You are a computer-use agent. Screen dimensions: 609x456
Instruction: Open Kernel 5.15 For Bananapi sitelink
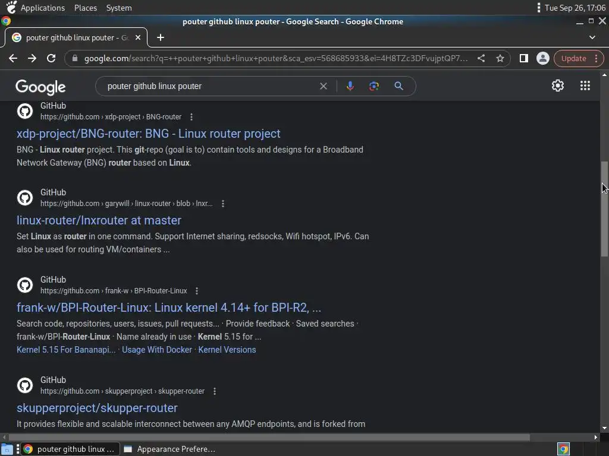click(66, 350)
